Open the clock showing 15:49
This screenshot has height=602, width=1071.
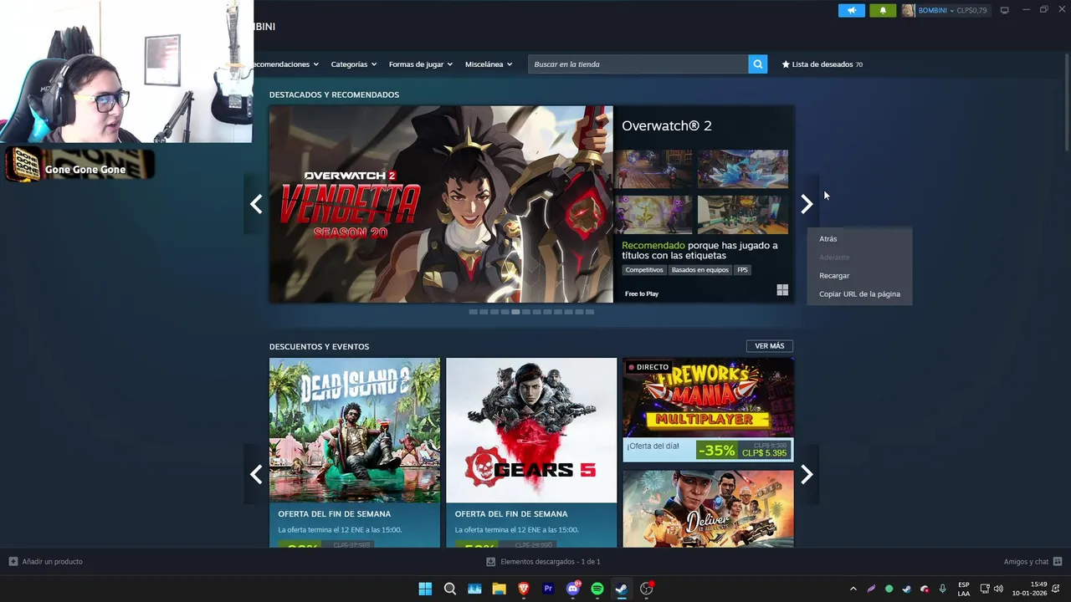tap(1029, 589)
